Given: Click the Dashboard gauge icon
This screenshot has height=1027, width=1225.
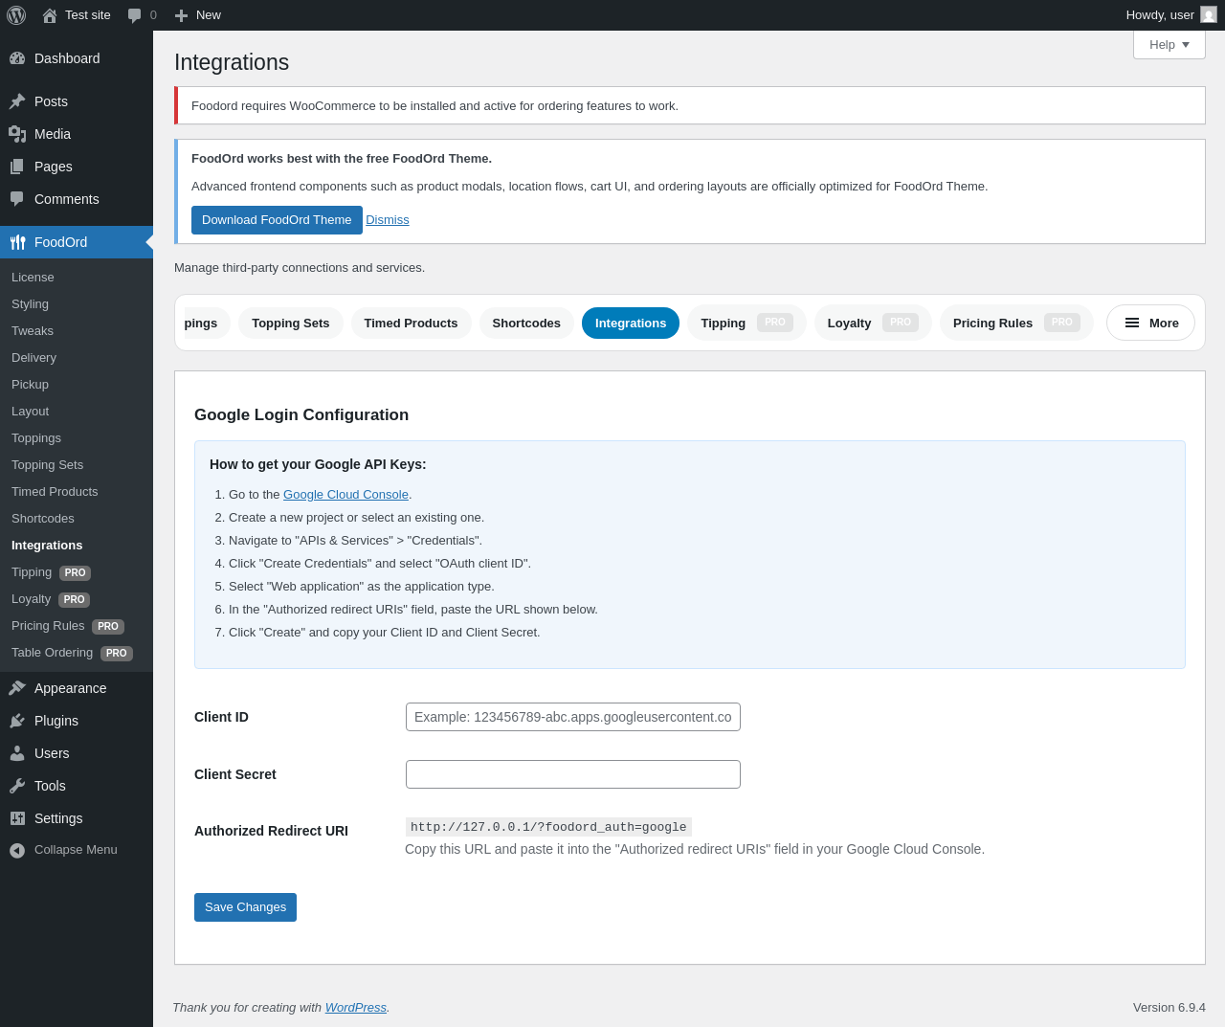Looking at the screenshot, I should click(17, 58).
